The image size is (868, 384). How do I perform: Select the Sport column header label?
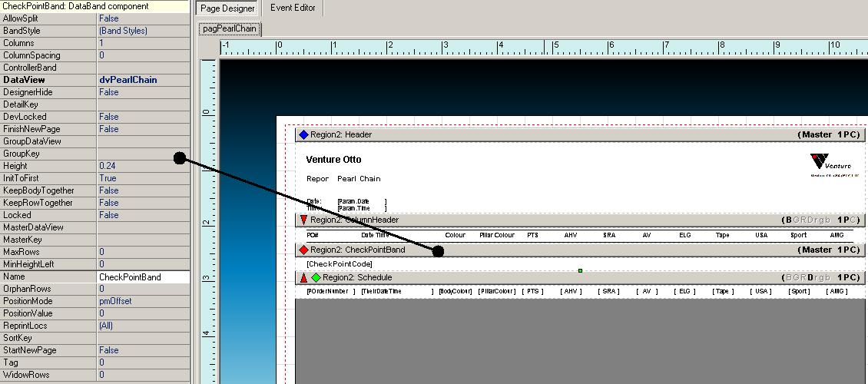798,235
